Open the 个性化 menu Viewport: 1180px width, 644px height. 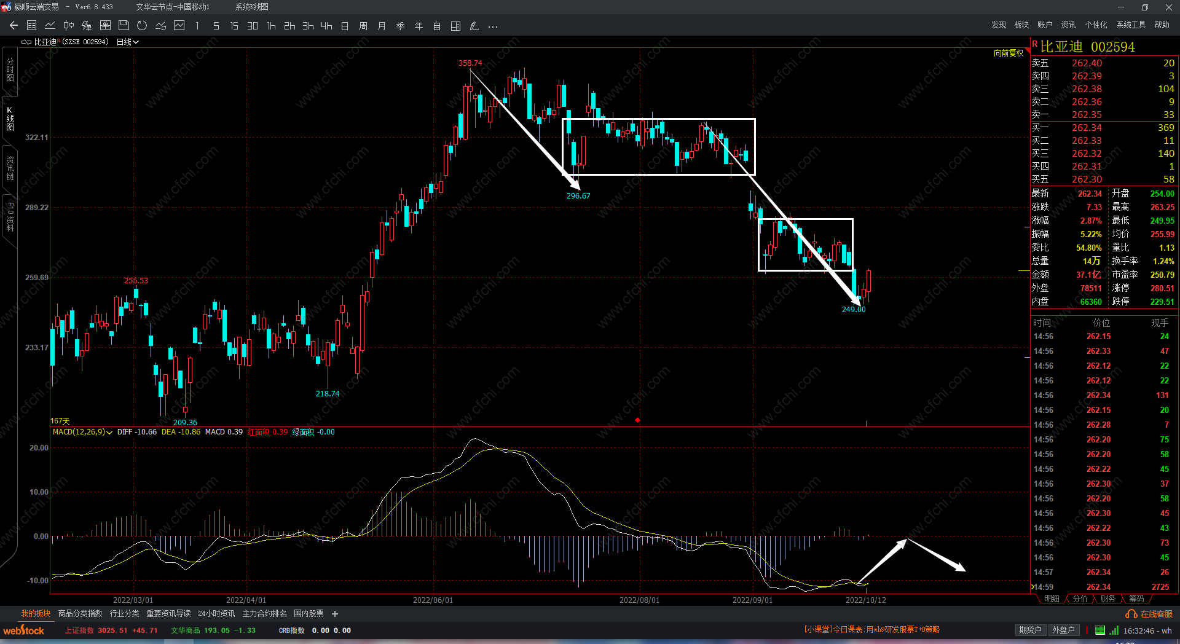click(1096, 25)
